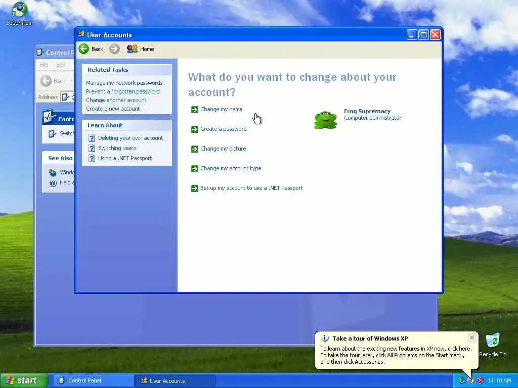Set up my account to use .NET Passport
The width and height of the screenshot is (518, 388).
[x=251, y=188]
